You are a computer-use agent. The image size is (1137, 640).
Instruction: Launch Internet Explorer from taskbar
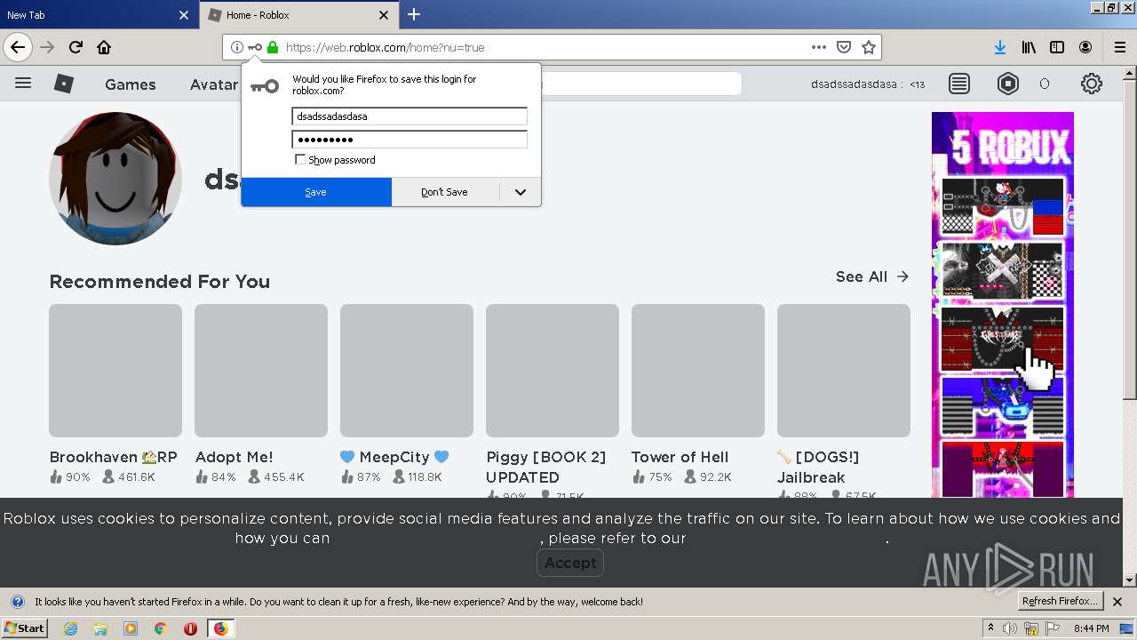point(70,628)
